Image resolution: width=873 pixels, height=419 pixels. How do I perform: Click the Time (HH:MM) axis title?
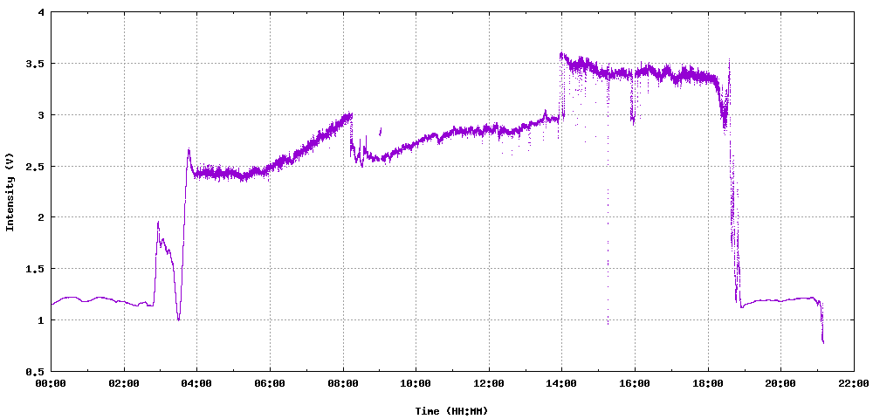(x=451, y=410)
